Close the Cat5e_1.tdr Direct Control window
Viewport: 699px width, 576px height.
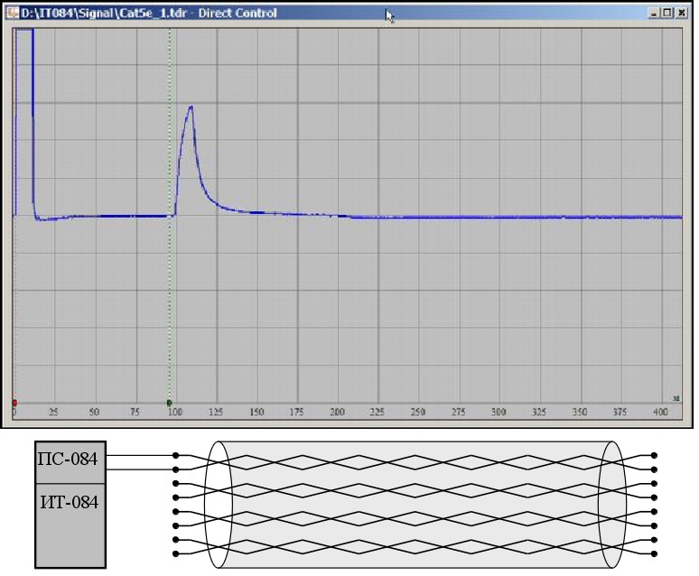tap(681, 14)
